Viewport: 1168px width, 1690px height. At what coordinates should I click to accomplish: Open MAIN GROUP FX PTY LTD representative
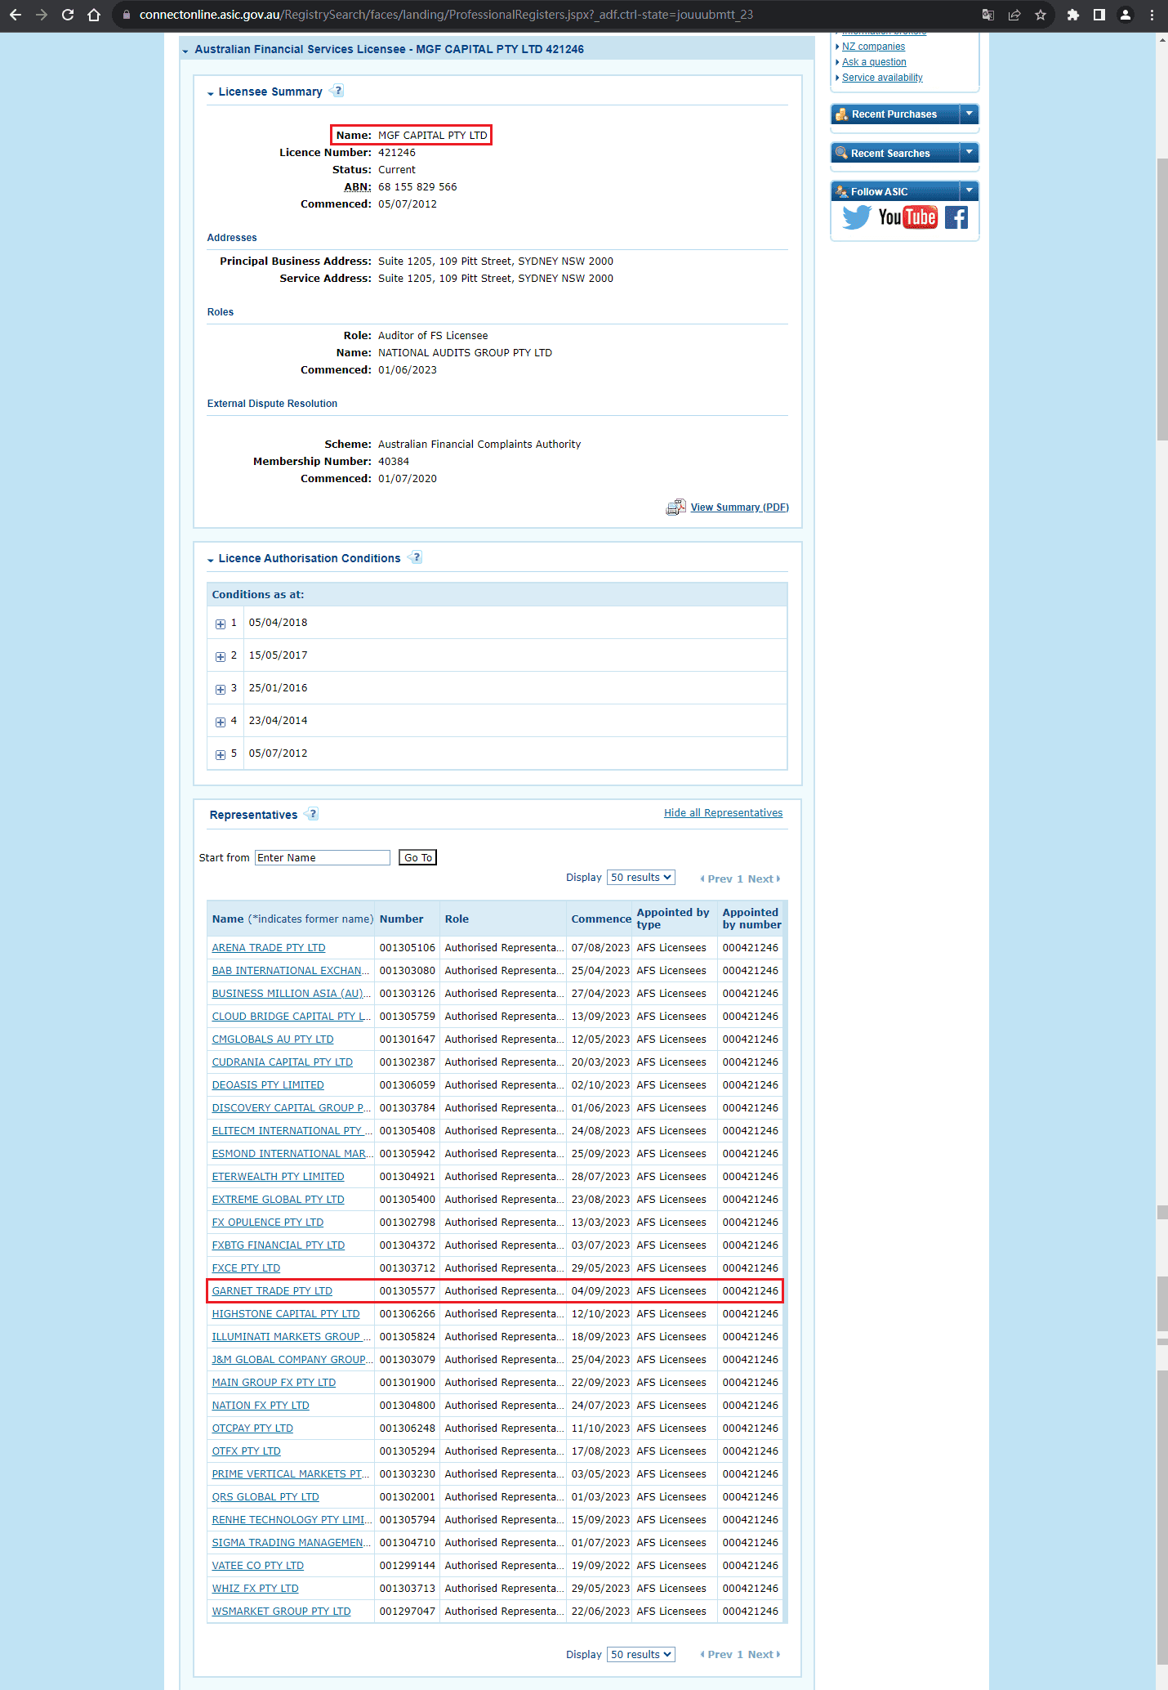point(274,1383)
